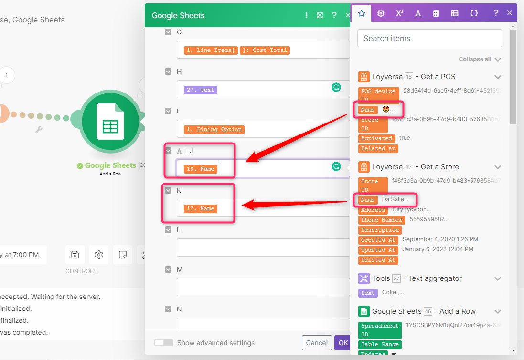Open the date and time functions tab

tap(436, 13)
